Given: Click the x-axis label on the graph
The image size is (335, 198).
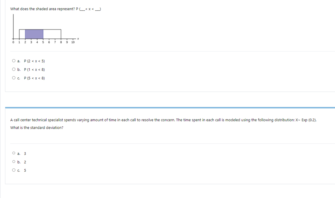Looking at the screenshot, I should [78, 38].
